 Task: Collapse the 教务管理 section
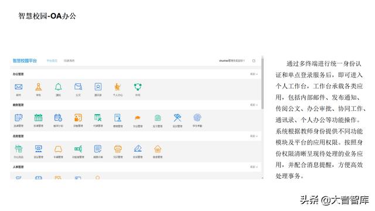pos(254,105)
